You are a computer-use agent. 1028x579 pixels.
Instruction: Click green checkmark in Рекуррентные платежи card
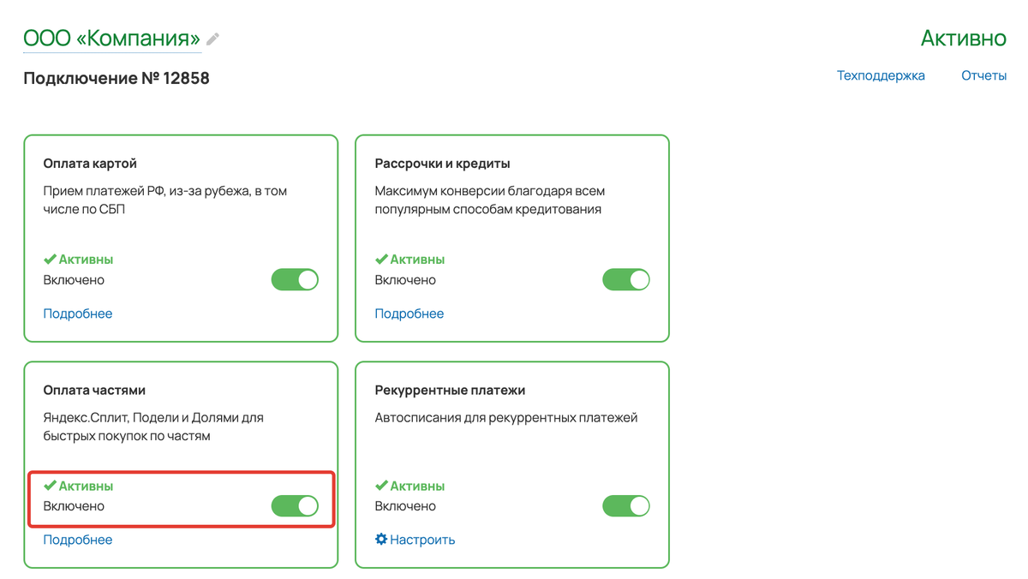click(x=381, y=486)
